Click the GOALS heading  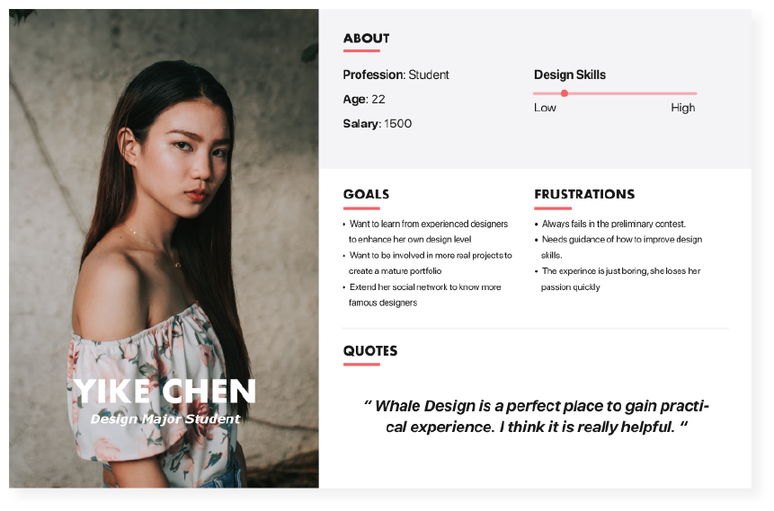tap(366, 194)
